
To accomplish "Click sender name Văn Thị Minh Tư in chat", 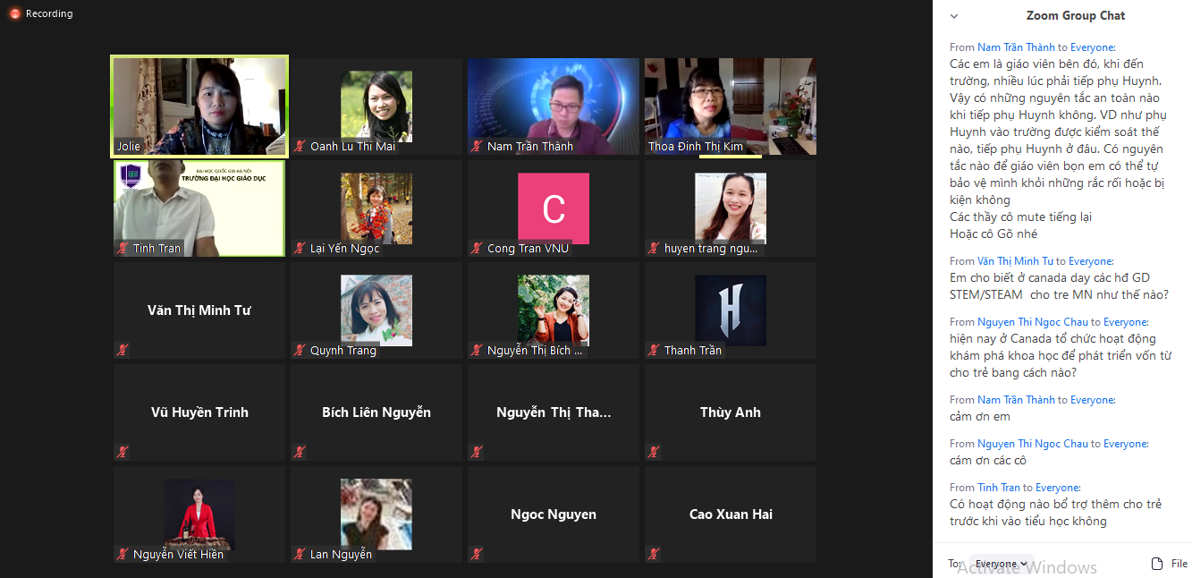I will coord(1015,261).
